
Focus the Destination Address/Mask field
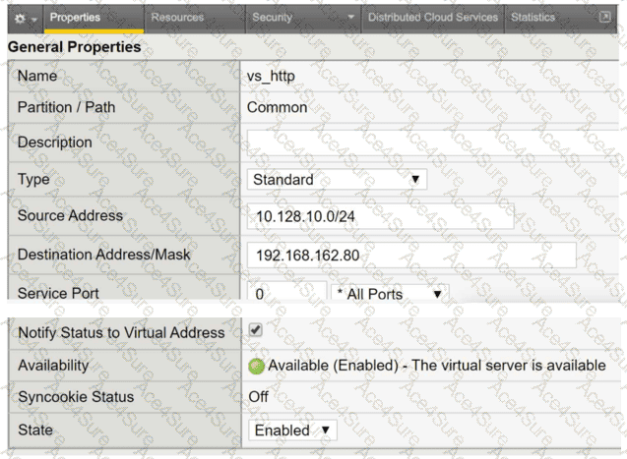[410, 256]
